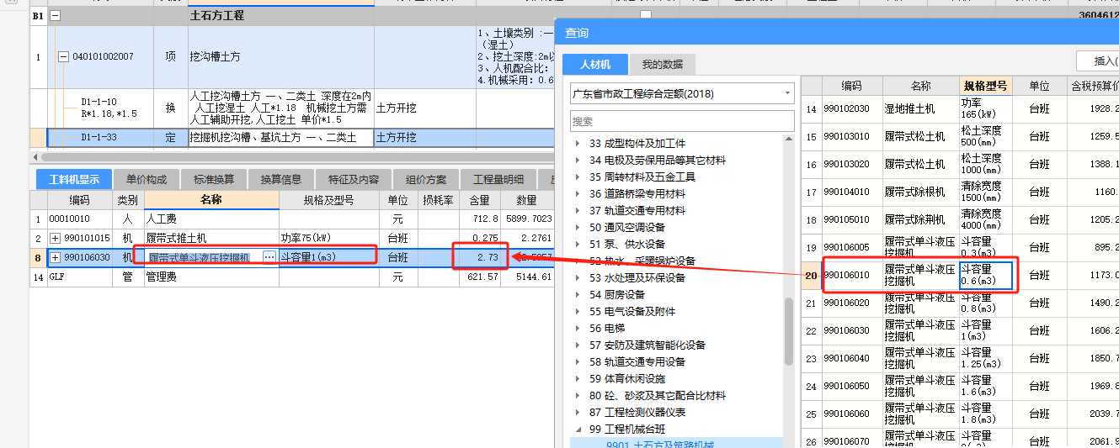Select row 15 code 990103010
This screenshot has height=448, width=1119.
click(x=959, y=137)
